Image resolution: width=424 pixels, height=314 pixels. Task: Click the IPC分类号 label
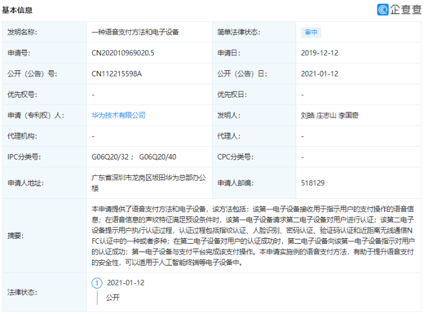pos(24,157)
